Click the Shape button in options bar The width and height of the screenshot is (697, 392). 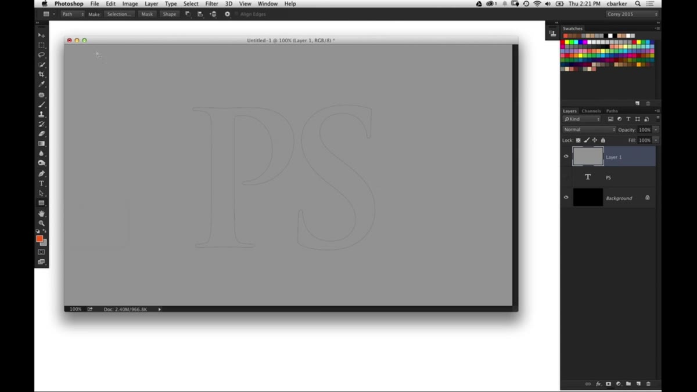point(169,14)
